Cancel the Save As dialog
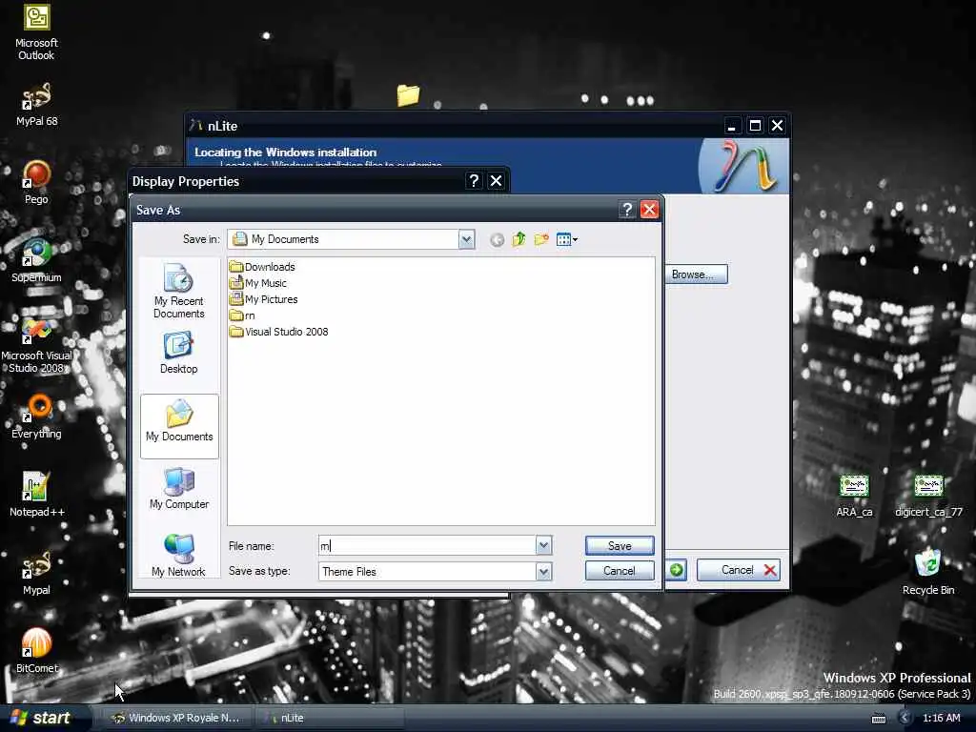The height and width of the screenshot is (732, 976). pyautogui.click(x=620, y=571)
